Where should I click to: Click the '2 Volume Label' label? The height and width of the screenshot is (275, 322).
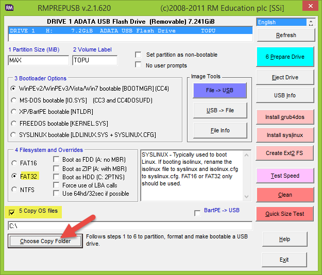(92, 49)
